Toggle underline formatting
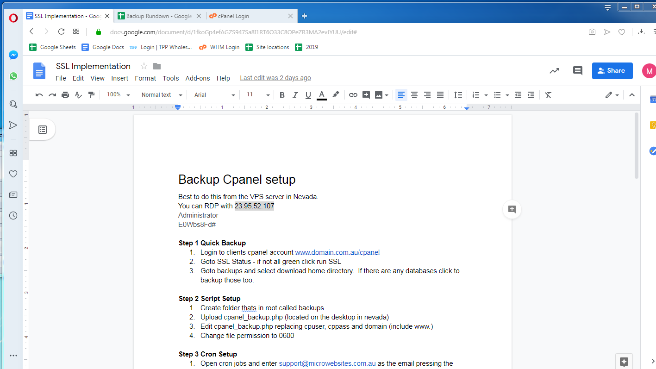The image size is (656, 369). (x=308, y=95)
